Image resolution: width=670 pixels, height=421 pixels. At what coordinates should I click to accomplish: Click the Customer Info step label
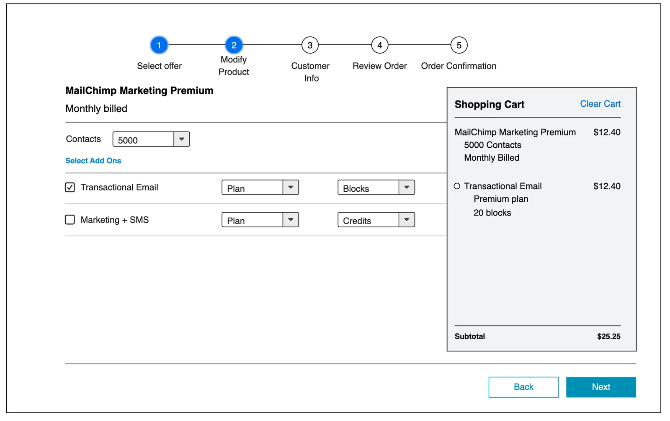click(x=310, y=72)
